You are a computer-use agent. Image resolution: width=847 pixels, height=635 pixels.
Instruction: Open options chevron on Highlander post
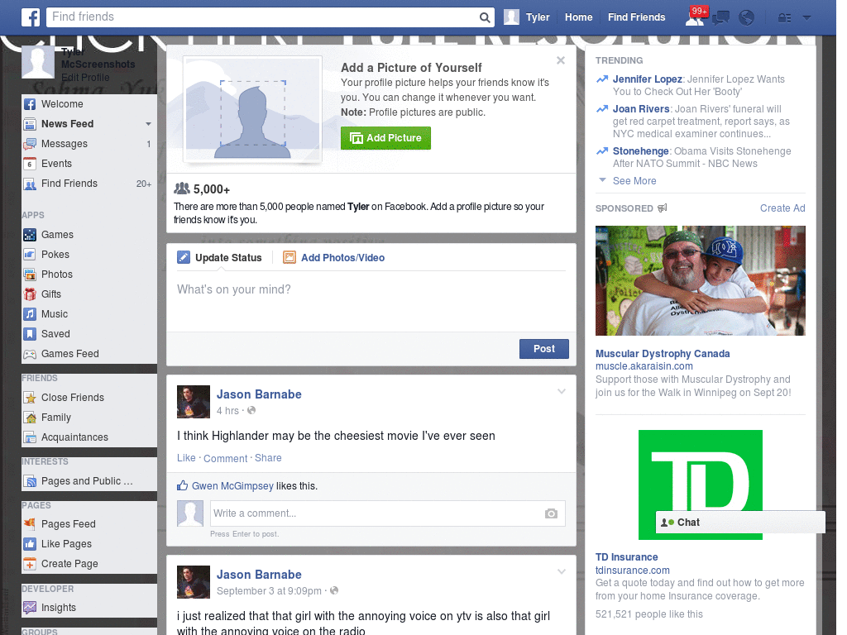pos(562,391)
